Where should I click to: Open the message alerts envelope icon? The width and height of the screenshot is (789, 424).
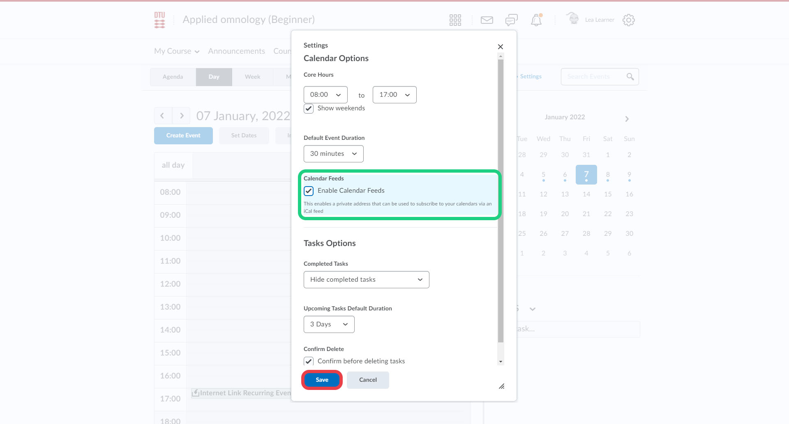487,20
